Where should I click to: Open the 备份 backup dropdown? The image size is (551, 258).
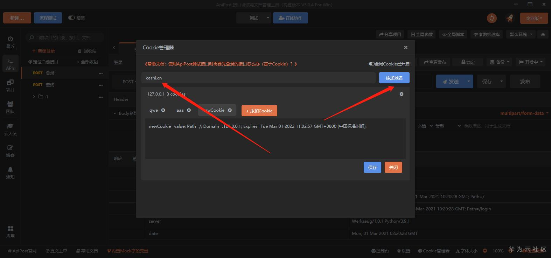(500, 62)
